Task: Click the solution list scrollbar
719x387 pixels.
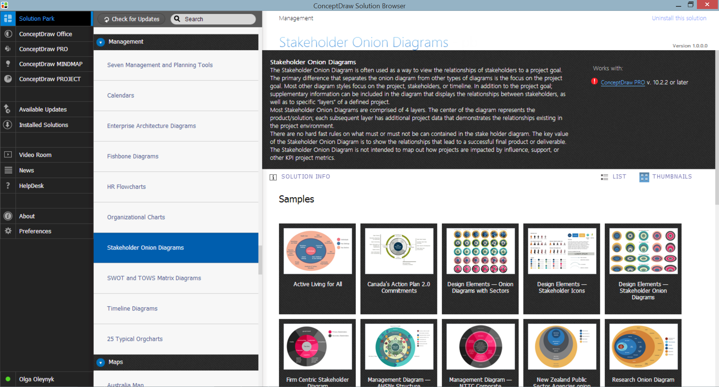Action: coord(260,260)
